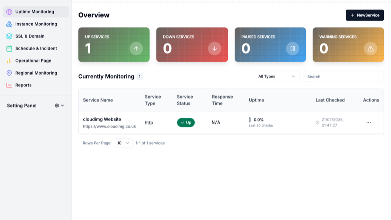
Task: Open the Rows Per Page dropdown
Action: [x=123, y=143]
